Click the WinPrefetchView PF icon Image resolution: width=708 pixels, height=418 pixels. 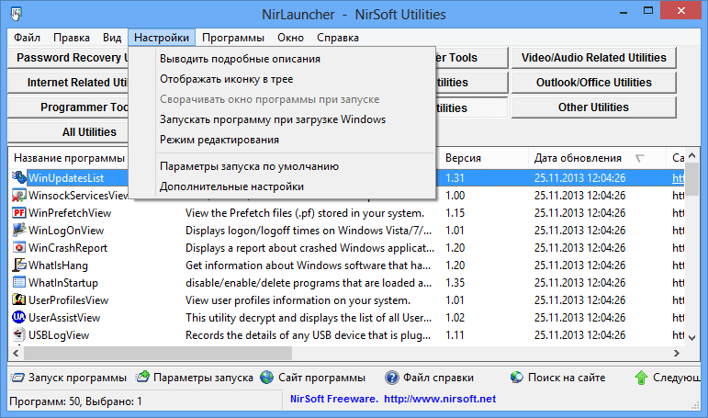[19, 213]
